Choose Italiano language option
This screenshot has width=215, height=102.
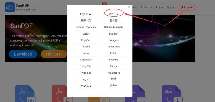pos(86,47)
